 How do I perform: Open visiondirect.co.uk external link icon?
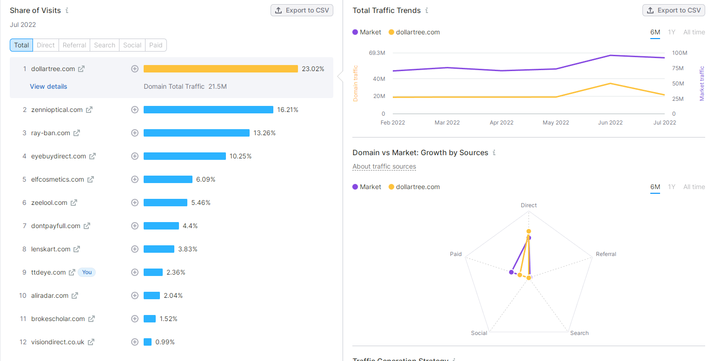[x=91, y=342]
